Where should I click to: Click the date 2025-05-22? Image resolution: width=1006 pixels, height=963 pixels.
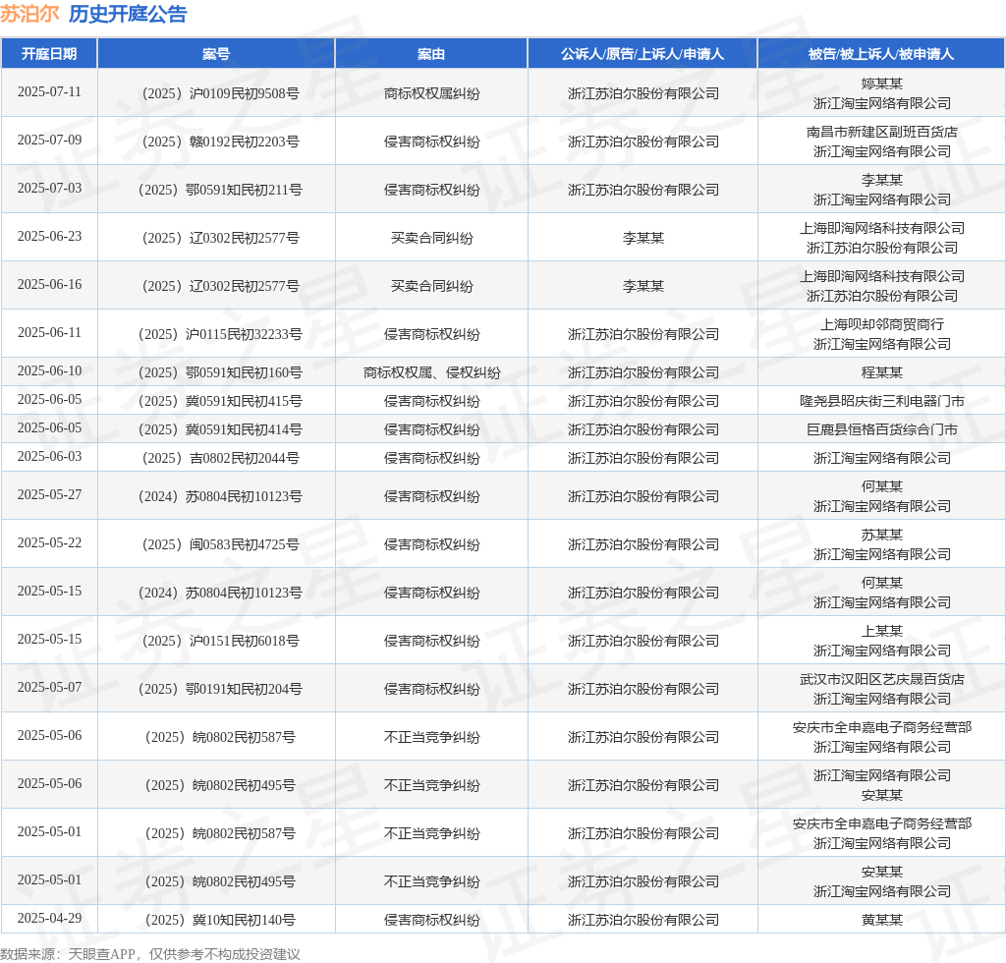49,542
